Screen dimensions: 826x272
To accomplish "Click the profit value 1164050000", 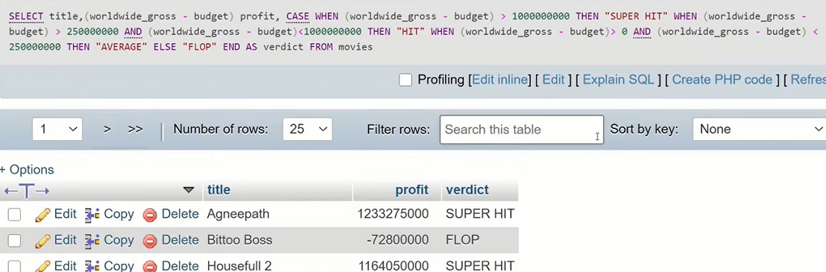I will pyautogui.click(x=393, y=266).
